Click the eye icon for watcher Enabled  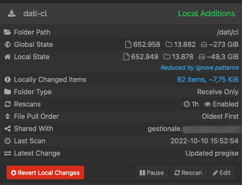pyautogui.click(x=207, y=104)
